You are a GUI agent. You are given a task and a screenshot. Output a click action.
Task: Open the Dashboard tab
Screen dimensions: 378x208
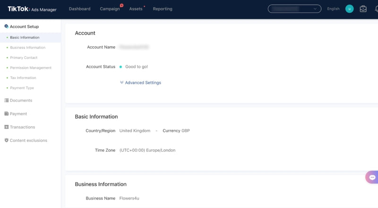(79, 9)
